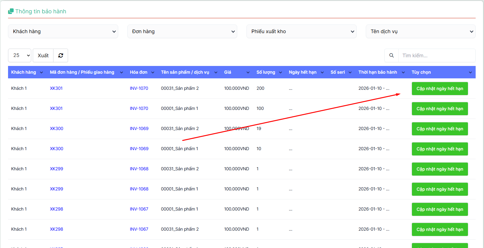Focus the Tìm kiếm search field
Screen dimensions: 484x248
click(436, 55)
